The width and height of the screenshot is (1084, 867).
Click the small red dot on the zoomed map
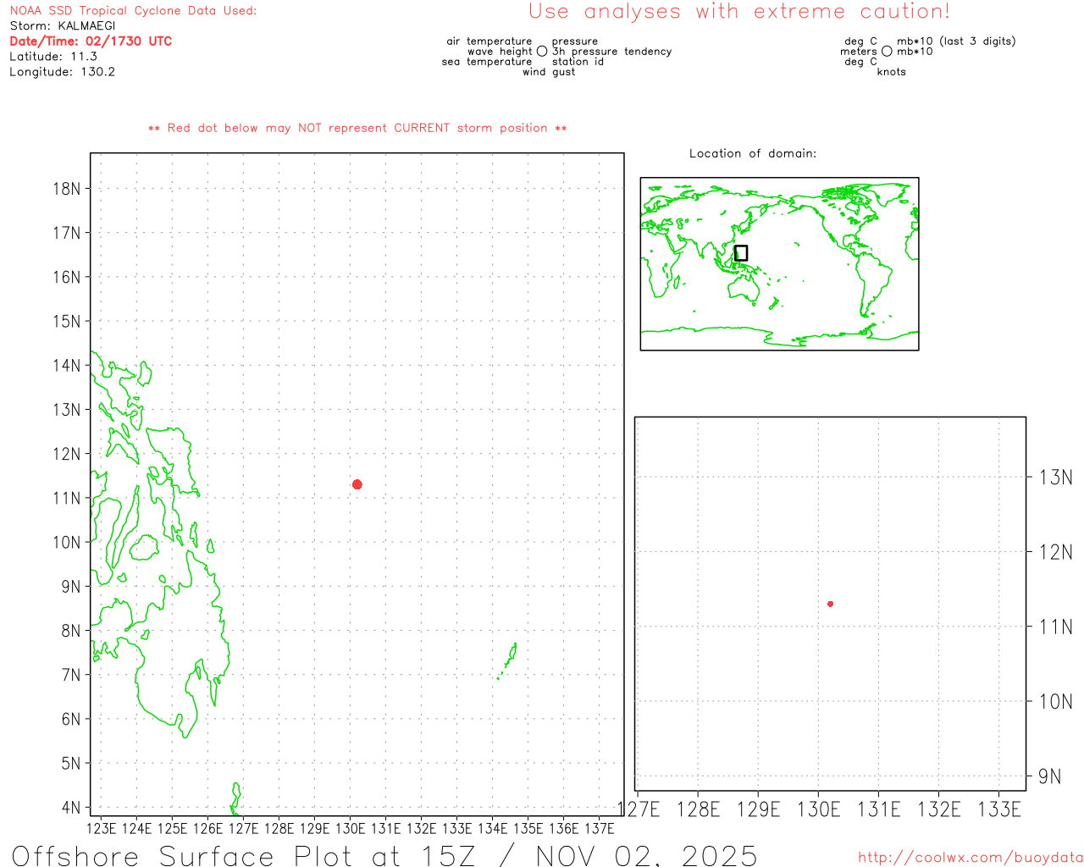point(830,604)
